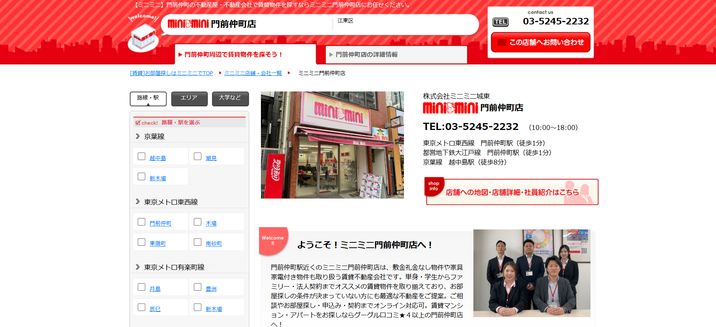Open the 月島 station link
Image resolution: width=716 pixels, height=327 pixels.
(155, 289)
